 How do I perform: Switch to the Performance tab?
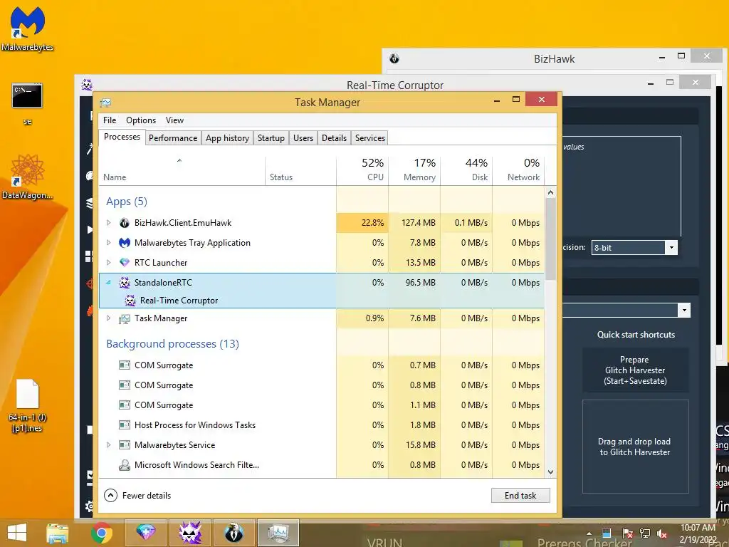(x=173, y=138)
